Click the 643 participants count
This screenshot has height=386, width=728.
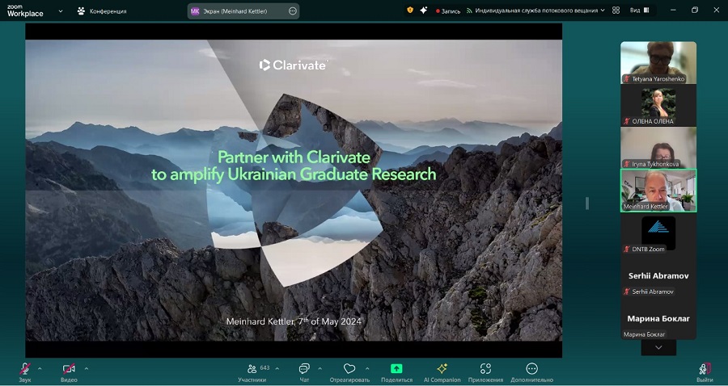(265, 368)
